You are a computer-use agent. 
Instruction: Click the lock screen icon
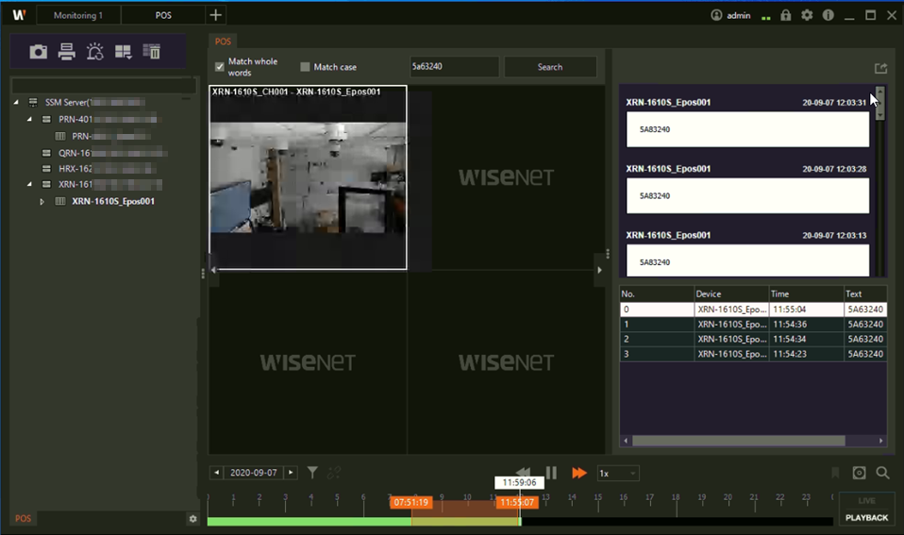[785, 15]
